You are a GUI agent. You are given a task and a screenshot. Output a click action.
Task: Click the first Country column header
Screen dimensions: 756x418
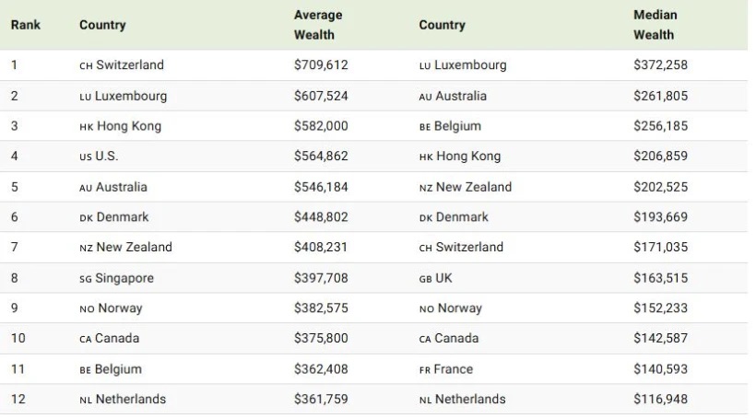102,25
